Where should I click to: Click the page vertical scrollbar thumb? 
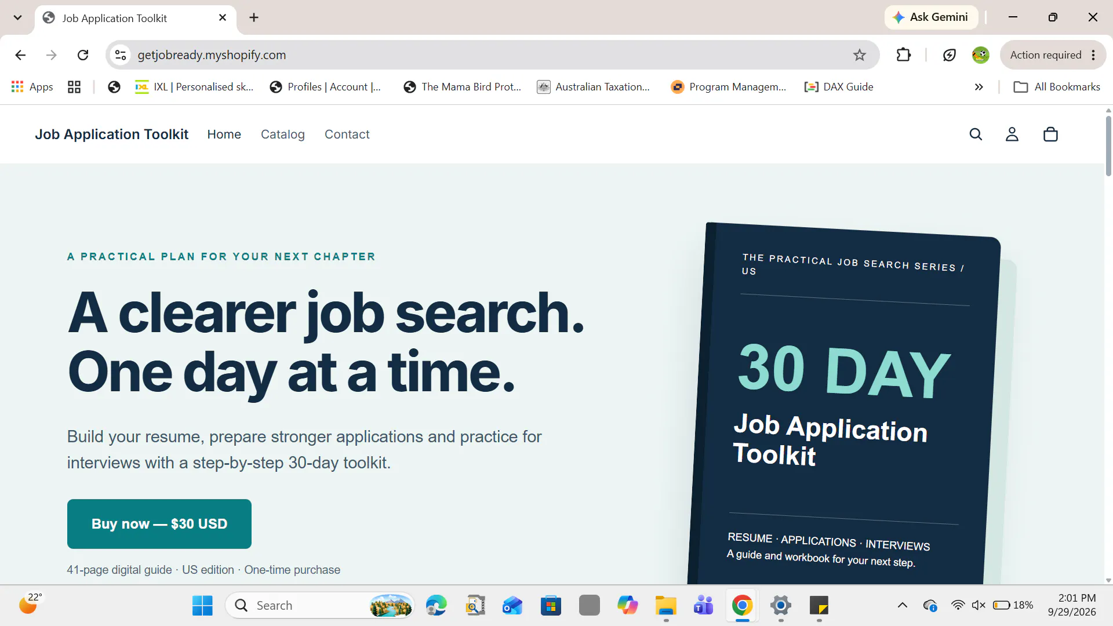point(1108,145)
